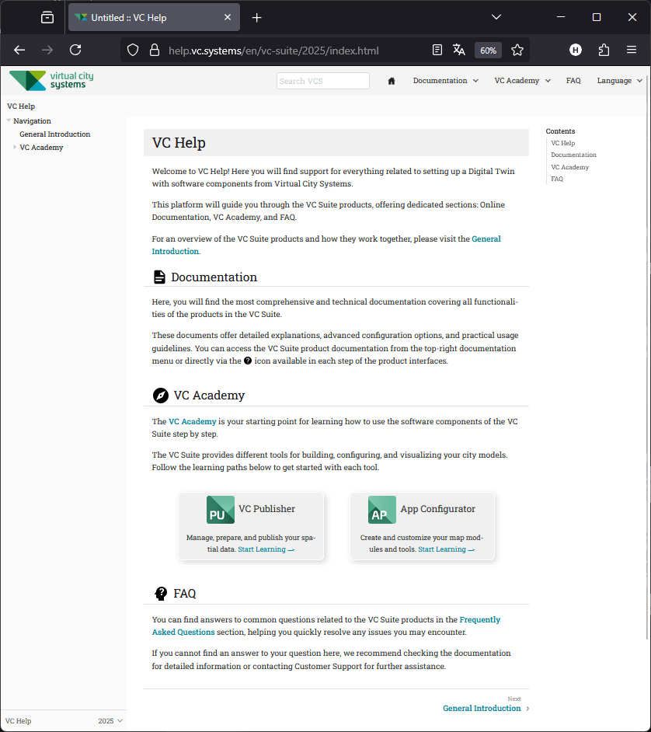
Task: Click the book icon next to Documentation heading
Action: point(158,277)
